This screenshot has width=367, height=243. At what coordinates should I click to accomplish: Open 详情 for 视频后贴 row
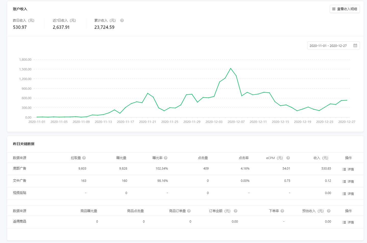point(348,194)
